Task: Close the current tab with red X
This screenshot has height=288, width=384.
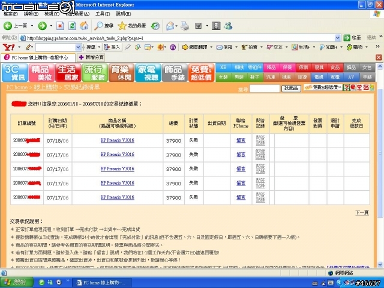Action: point(379,58)
